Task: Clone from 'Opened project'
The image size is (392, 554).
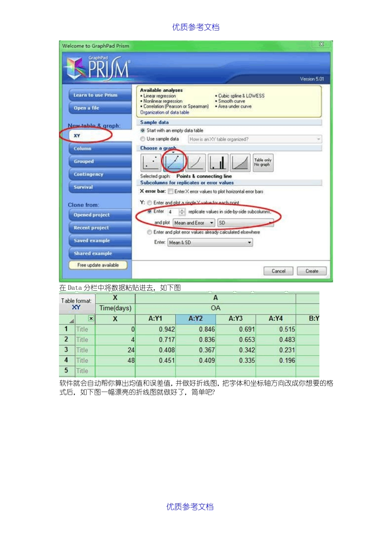Action: pyautogui.click(x=100, y=215)
